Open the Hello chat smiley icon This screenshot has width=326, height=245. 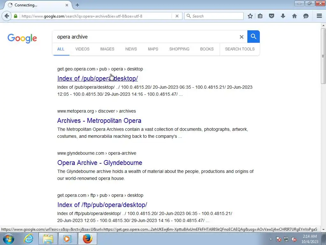click(306, 16)
